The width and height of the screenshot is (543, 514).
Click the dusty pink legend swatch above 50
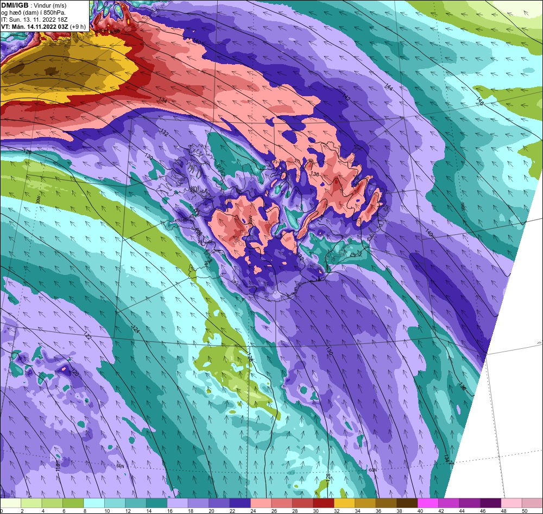pos(532,503)
